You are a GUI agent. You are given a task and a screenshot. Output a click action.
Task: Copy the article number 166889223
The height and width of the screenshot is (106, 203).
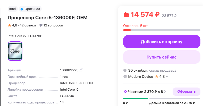point(81,70)
